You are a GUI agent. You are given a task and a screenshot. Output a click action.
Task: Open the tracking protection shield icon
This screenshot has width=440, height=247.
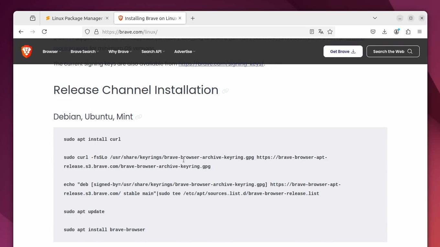pyautogui.click(x=87, y=32)
